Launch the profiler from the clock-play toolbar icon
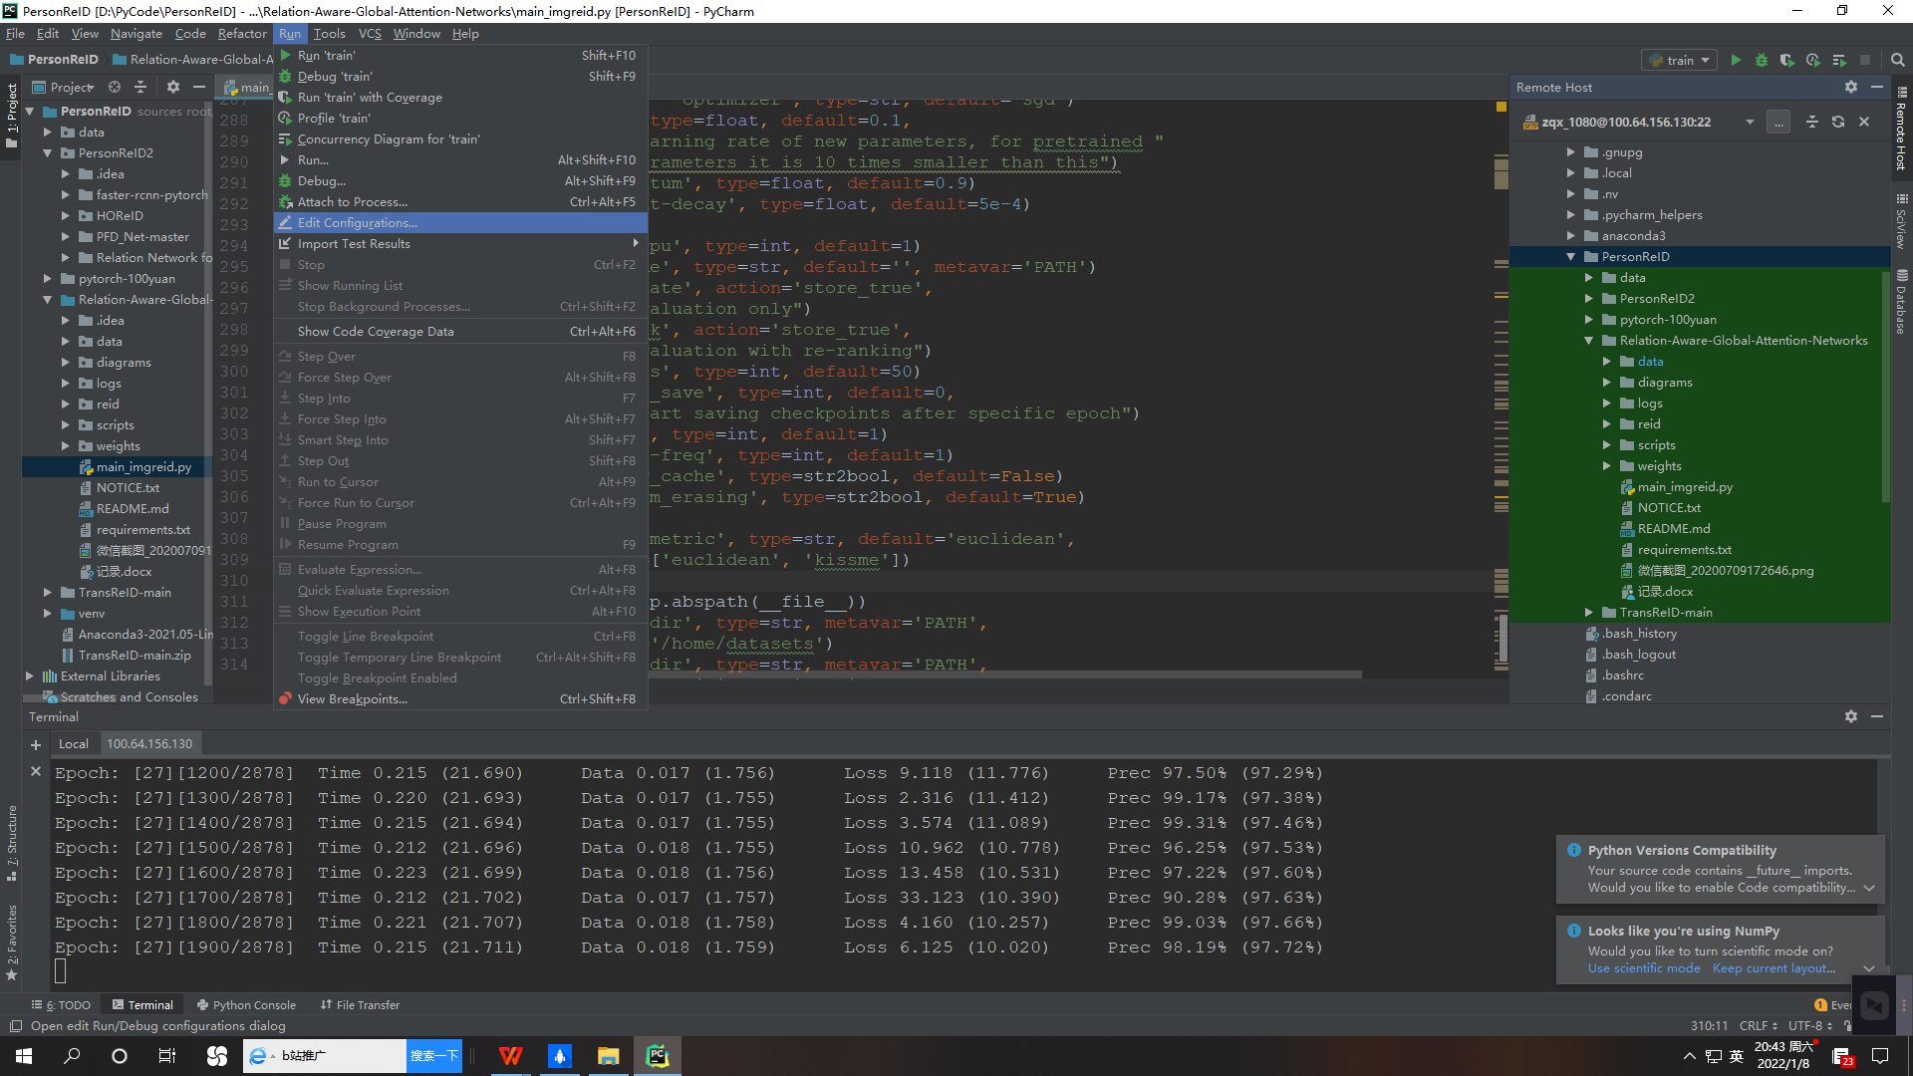 [1813, 60]
